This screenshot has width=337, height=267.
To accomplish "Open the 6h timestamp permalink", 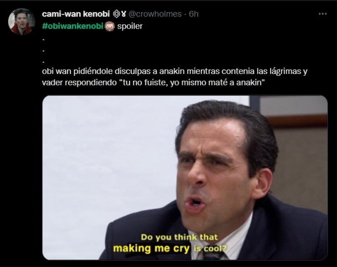I will pos(194,14).
